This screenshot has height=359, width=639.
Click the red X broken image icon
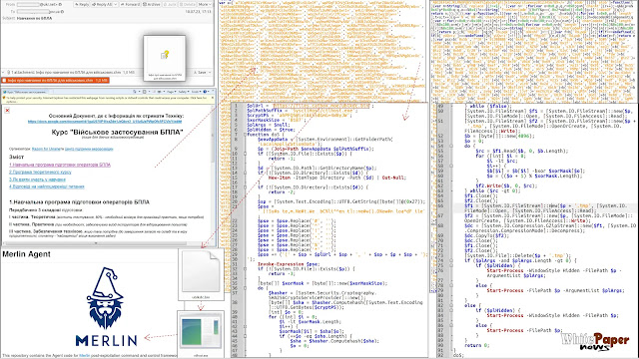tap(7, 111)
